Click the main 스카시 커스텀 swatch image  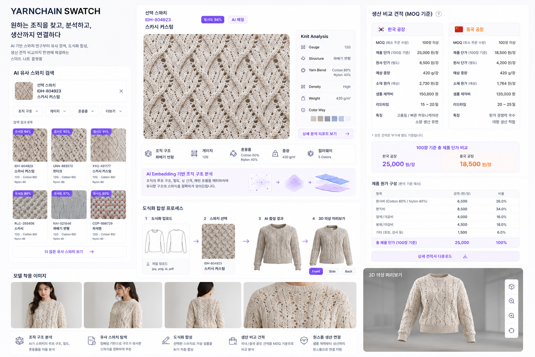pos(216,86)
